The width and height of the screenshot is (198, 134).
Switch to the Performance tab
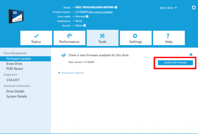click(x=69, y=38)
